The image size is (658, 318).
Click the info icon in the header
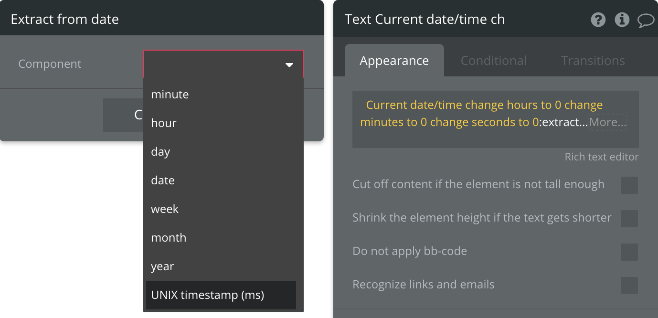tap(622, 20)
